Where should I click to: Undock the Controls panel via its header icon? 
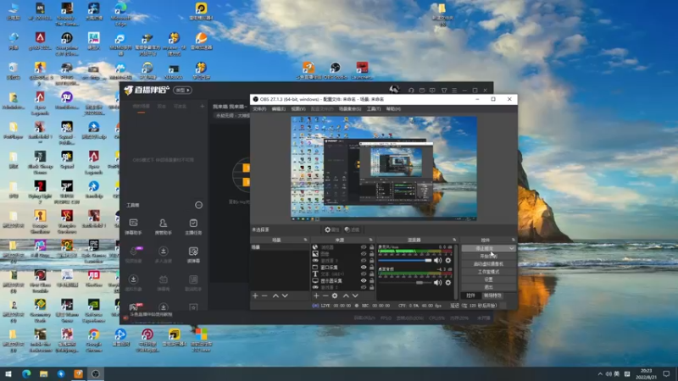point(514,240)
